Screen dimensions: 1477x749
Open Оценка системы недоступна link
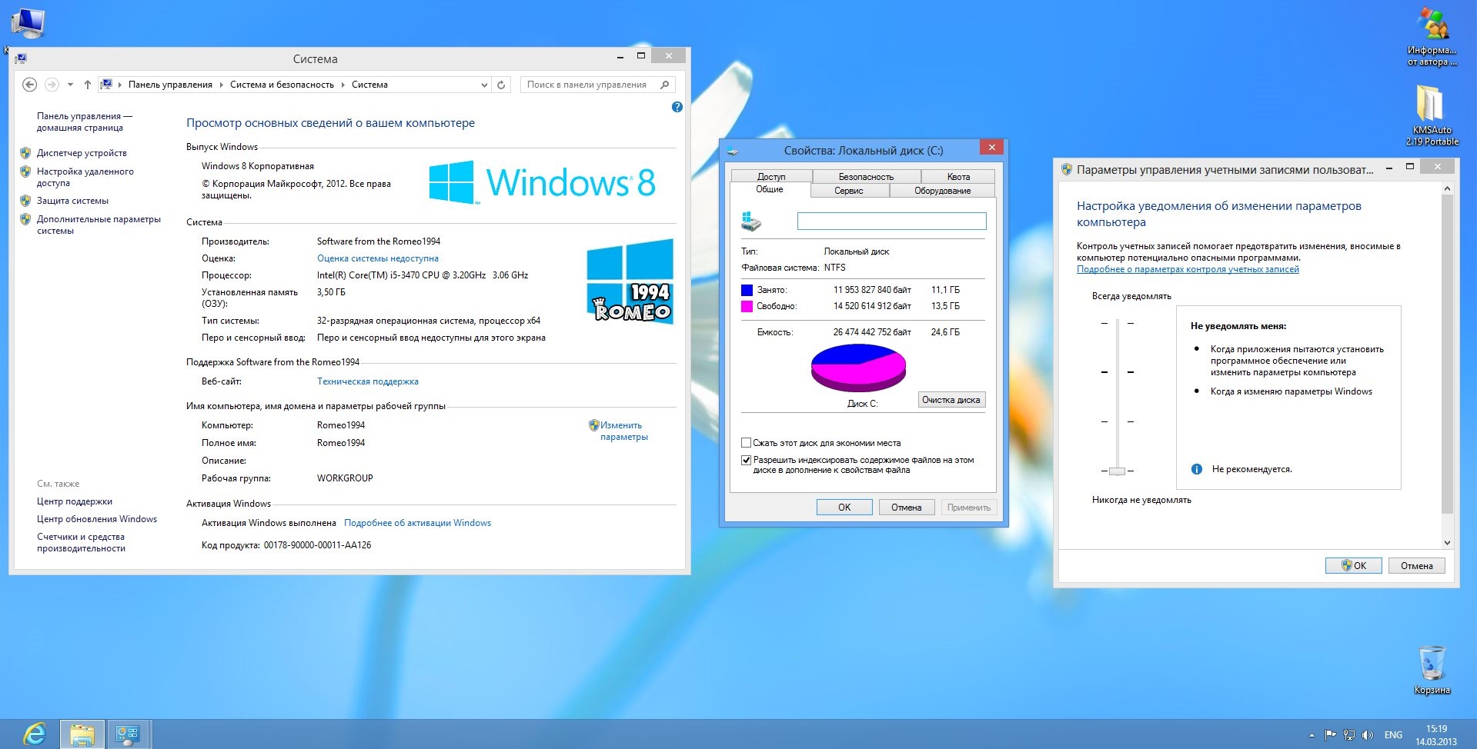378,258
